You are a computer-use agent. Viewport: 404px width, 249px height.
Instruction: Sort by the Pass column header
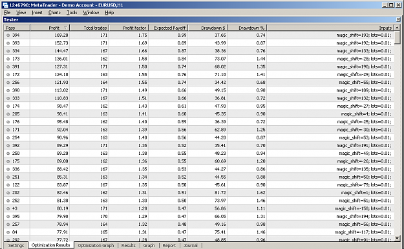pyautogui.click(x=17, y=28)
